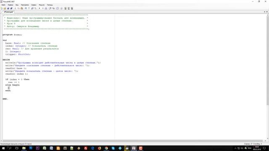Open the Файл menu
The height and width of the screenshot is (151, 269).
click(3, 5)
